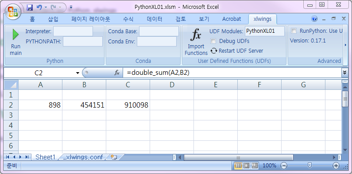Image resolution: width=352 pixels, height=174 pixels.
Task: Select the xlwings ribbon tab
Action: [x=263, y=19]
